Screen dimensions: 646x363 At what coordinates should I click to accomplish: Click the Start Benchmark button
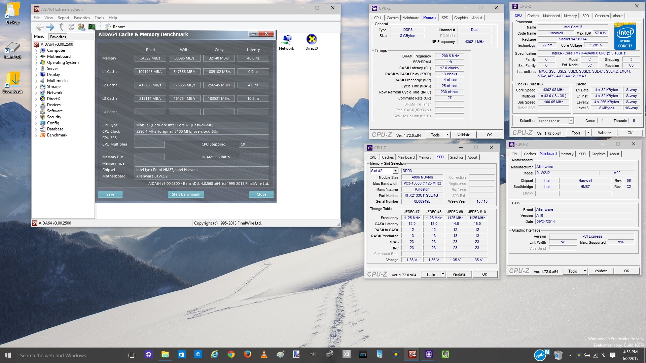coord(186,194)
